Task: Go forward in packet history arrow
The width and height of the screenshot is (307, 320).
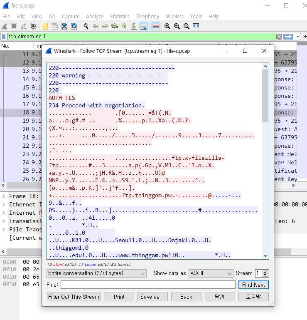Action: point(105,26)
